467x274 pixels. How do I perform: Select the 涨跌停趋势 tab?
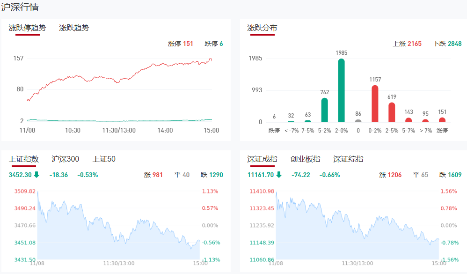coord(27,28)
